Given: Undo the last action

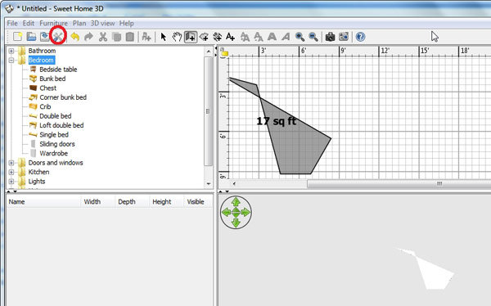Looking at the screenshot, I should (x=75, y=37).
